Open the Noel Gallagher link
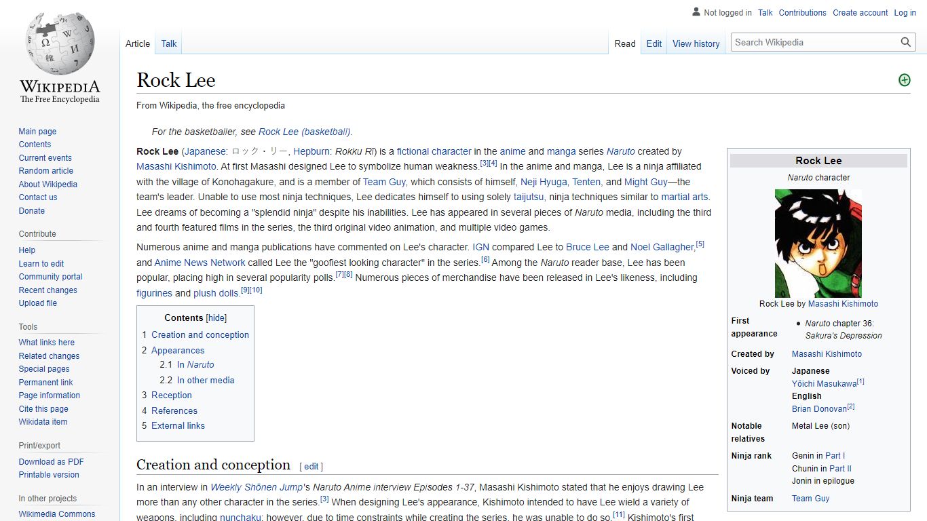Screen dimensions: 927x521 [662, 247]
